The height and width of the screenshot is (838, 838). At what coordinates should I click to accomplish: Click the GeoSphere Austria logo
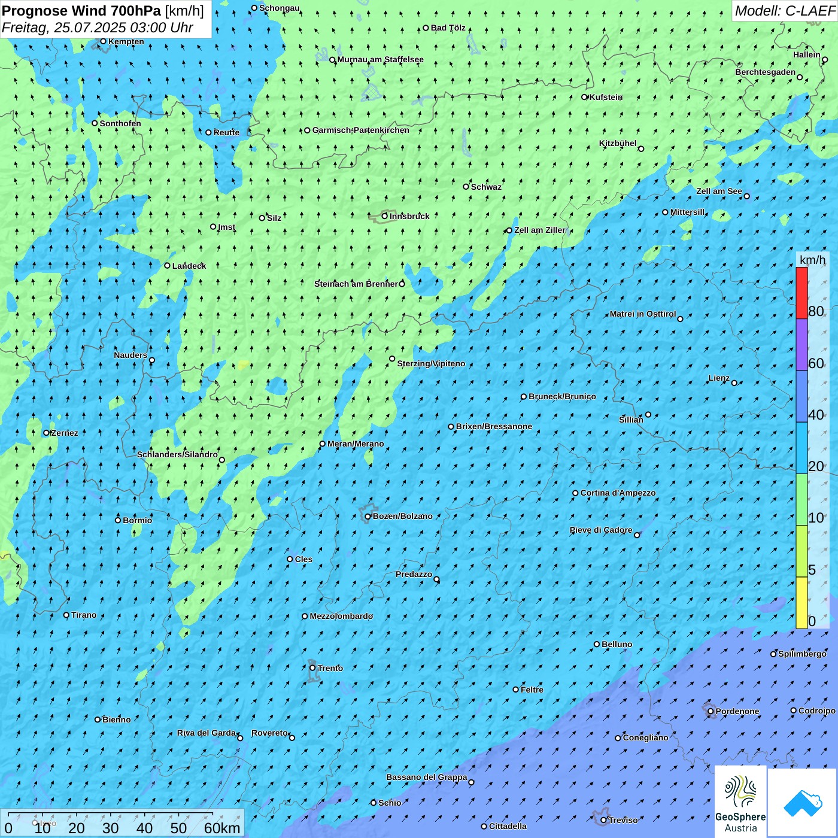tap(740, 801)
